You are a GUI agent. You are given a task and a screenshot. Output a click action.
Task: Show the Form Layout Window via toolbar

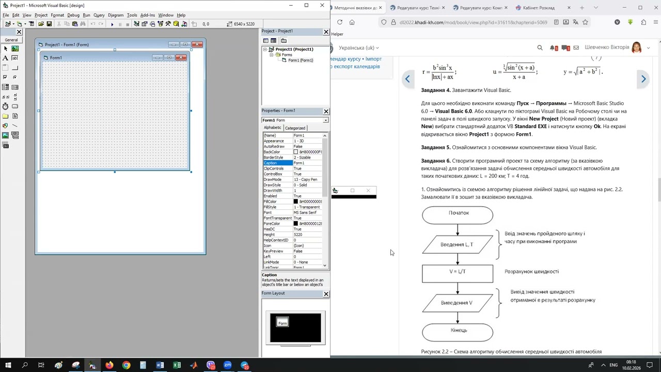click(152, 24)
